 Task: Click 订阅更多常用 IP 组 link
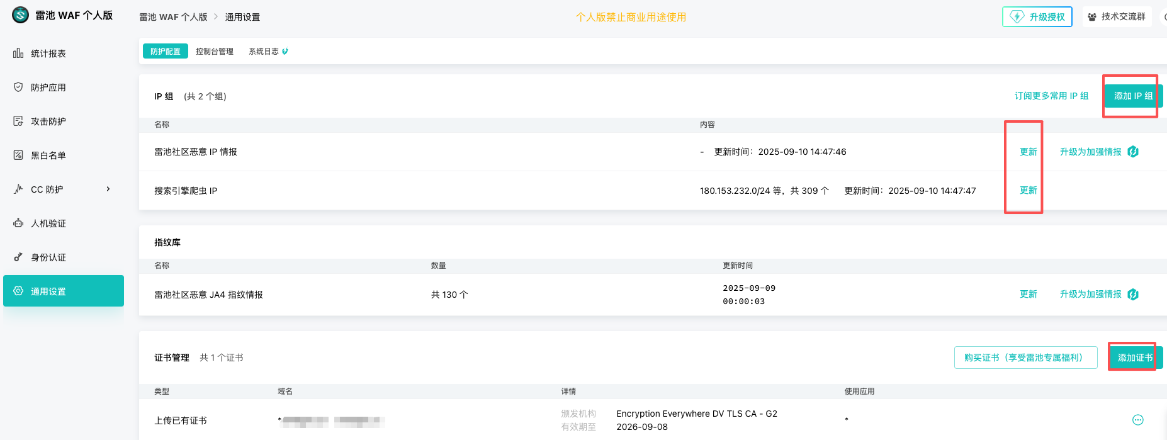pos(1051,96)
